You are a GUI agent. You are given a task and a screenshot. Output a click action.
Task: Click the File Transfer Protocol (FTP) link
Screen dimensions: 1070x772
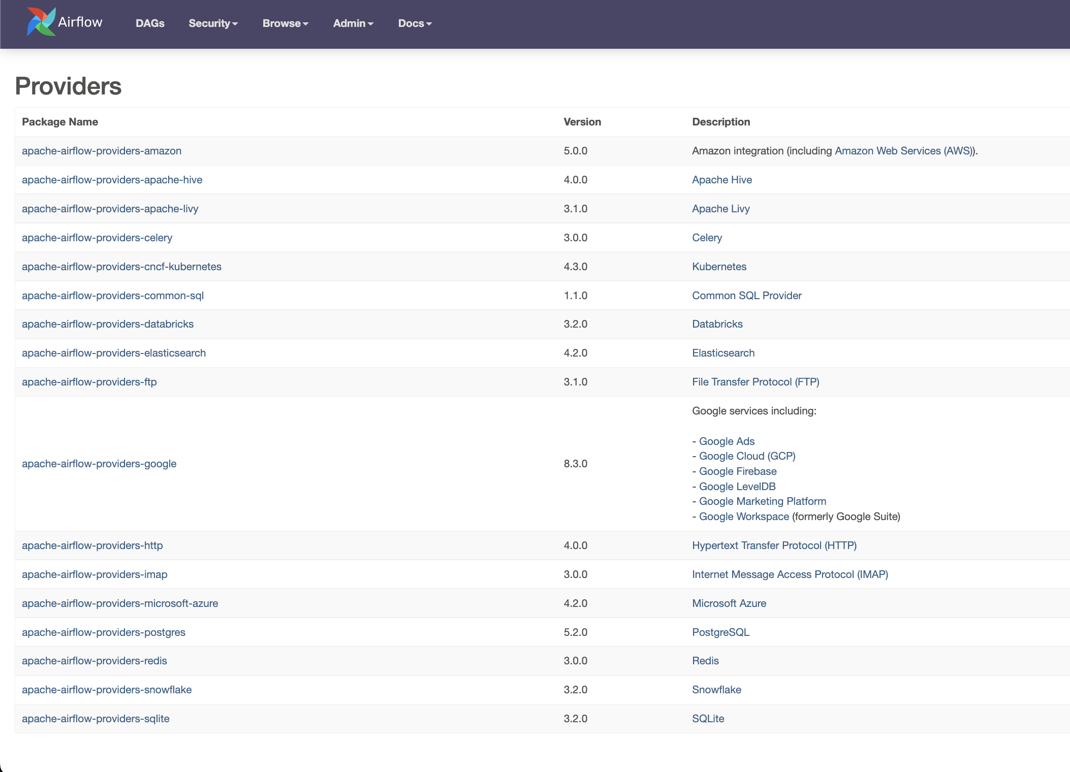click(756, 382)
